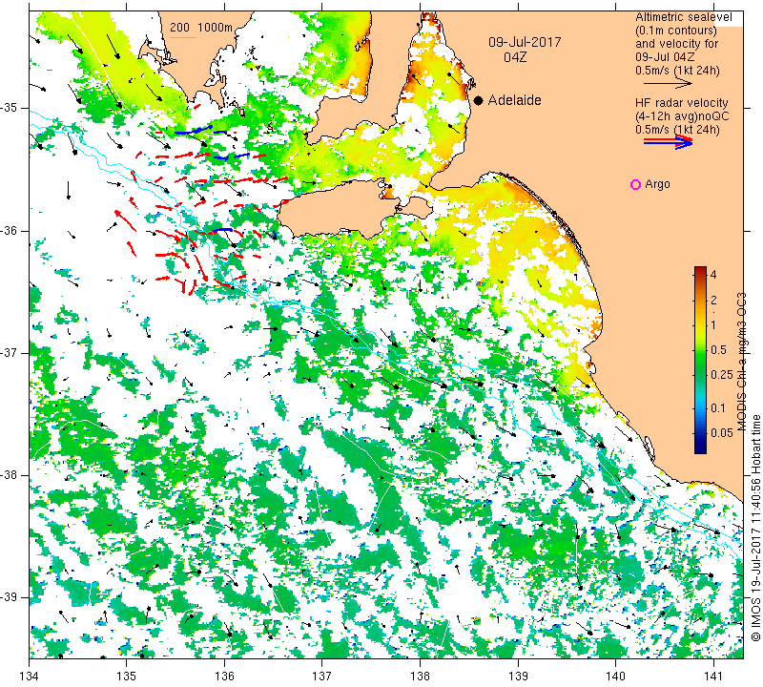763x687 pixels.
Task: Click the colorbar value 0.05 label
Action: (721, 433)
